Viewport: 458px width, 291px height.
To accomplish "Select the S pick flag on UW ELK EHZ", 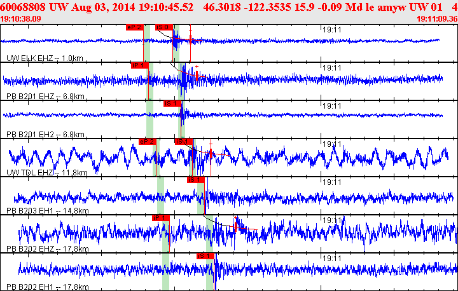I will 163,27.
